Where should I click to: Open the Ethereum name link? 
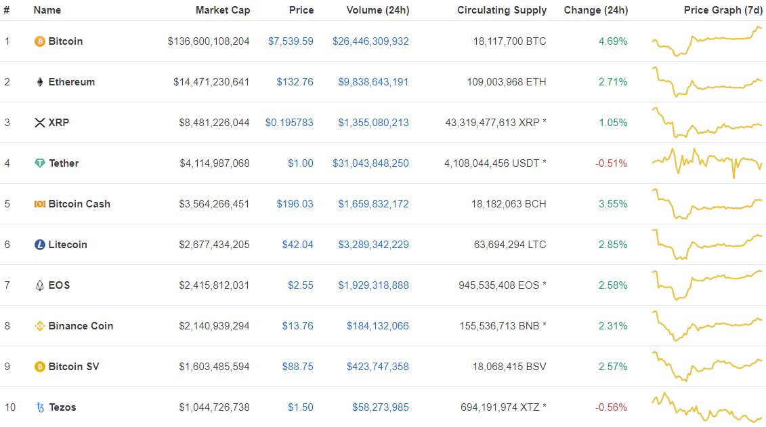(72, 82)
